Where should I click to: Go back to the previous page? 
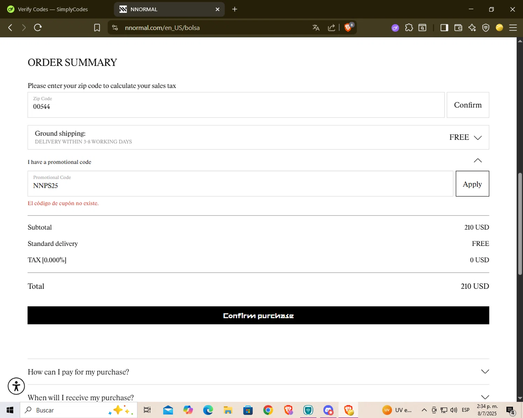pyautogui.click(x=10, y=28)
